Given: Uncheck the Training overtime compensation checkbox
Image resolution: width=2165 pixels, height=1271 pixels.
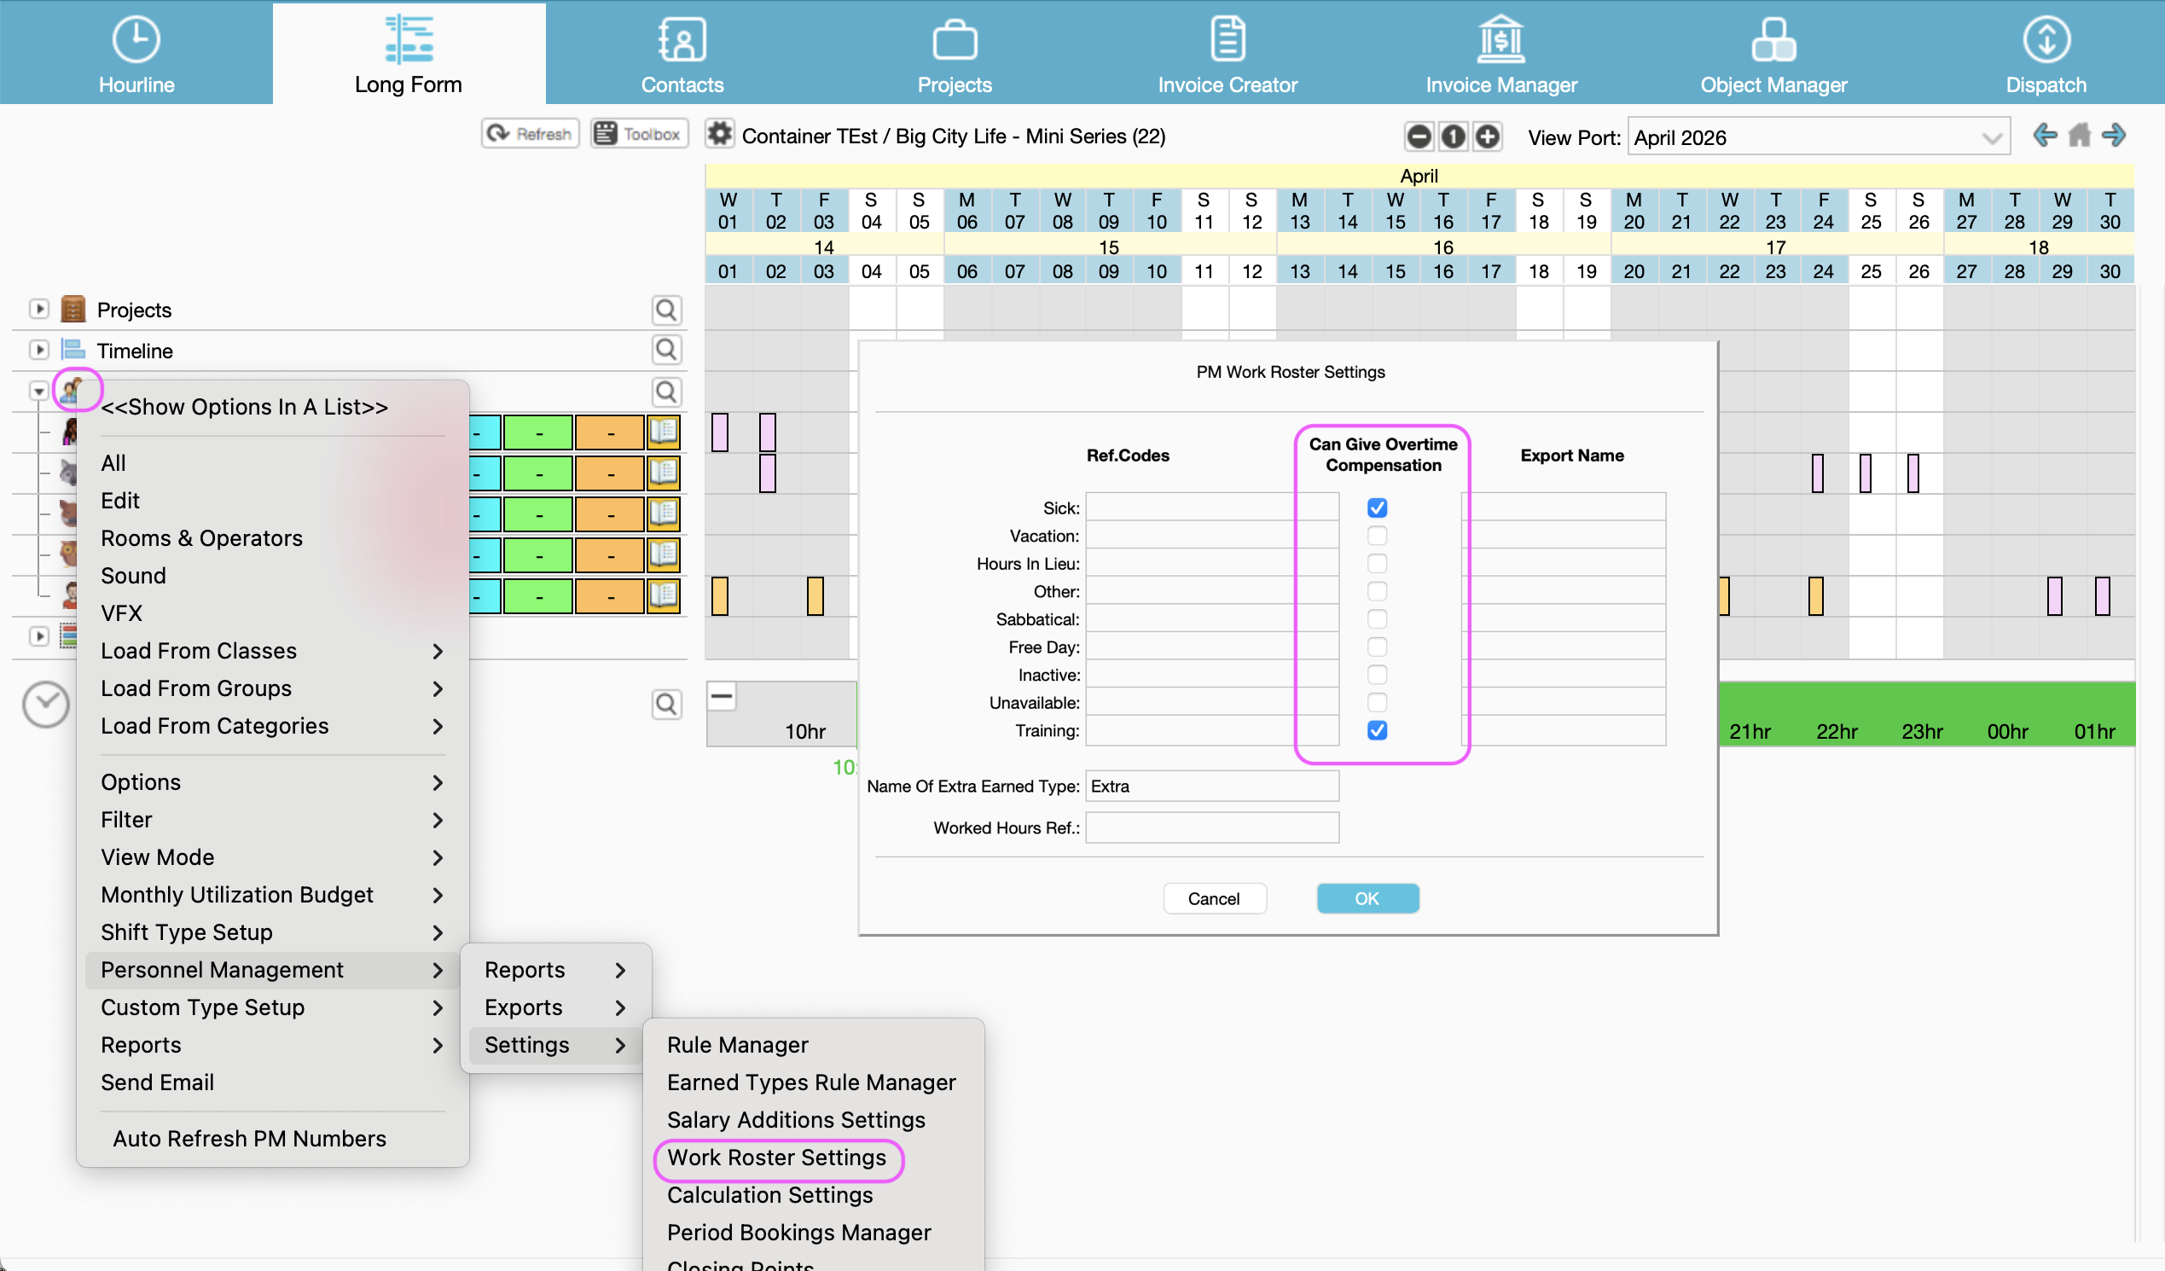Looking at the screenshot, I should (1376, 730).
